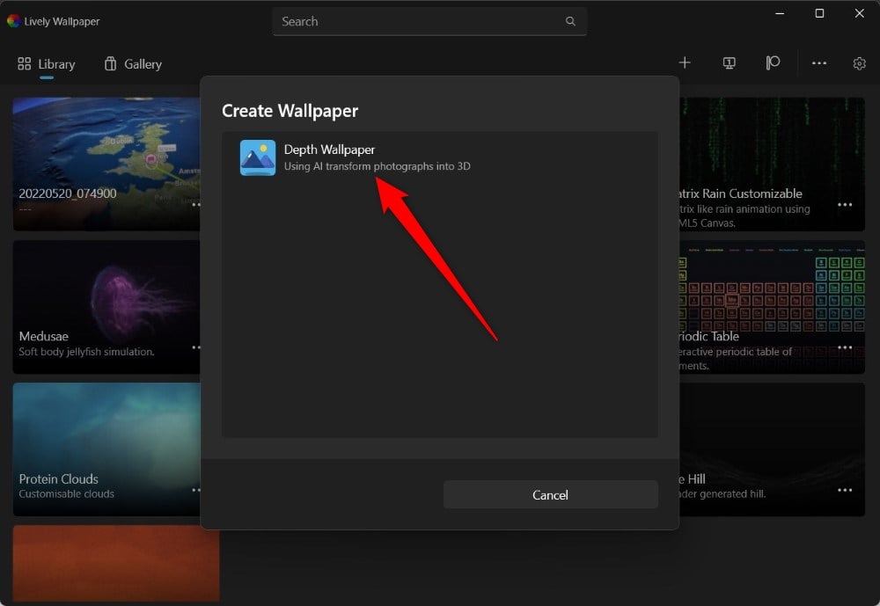
Task: Focus the Search input field
Action: 429,21
